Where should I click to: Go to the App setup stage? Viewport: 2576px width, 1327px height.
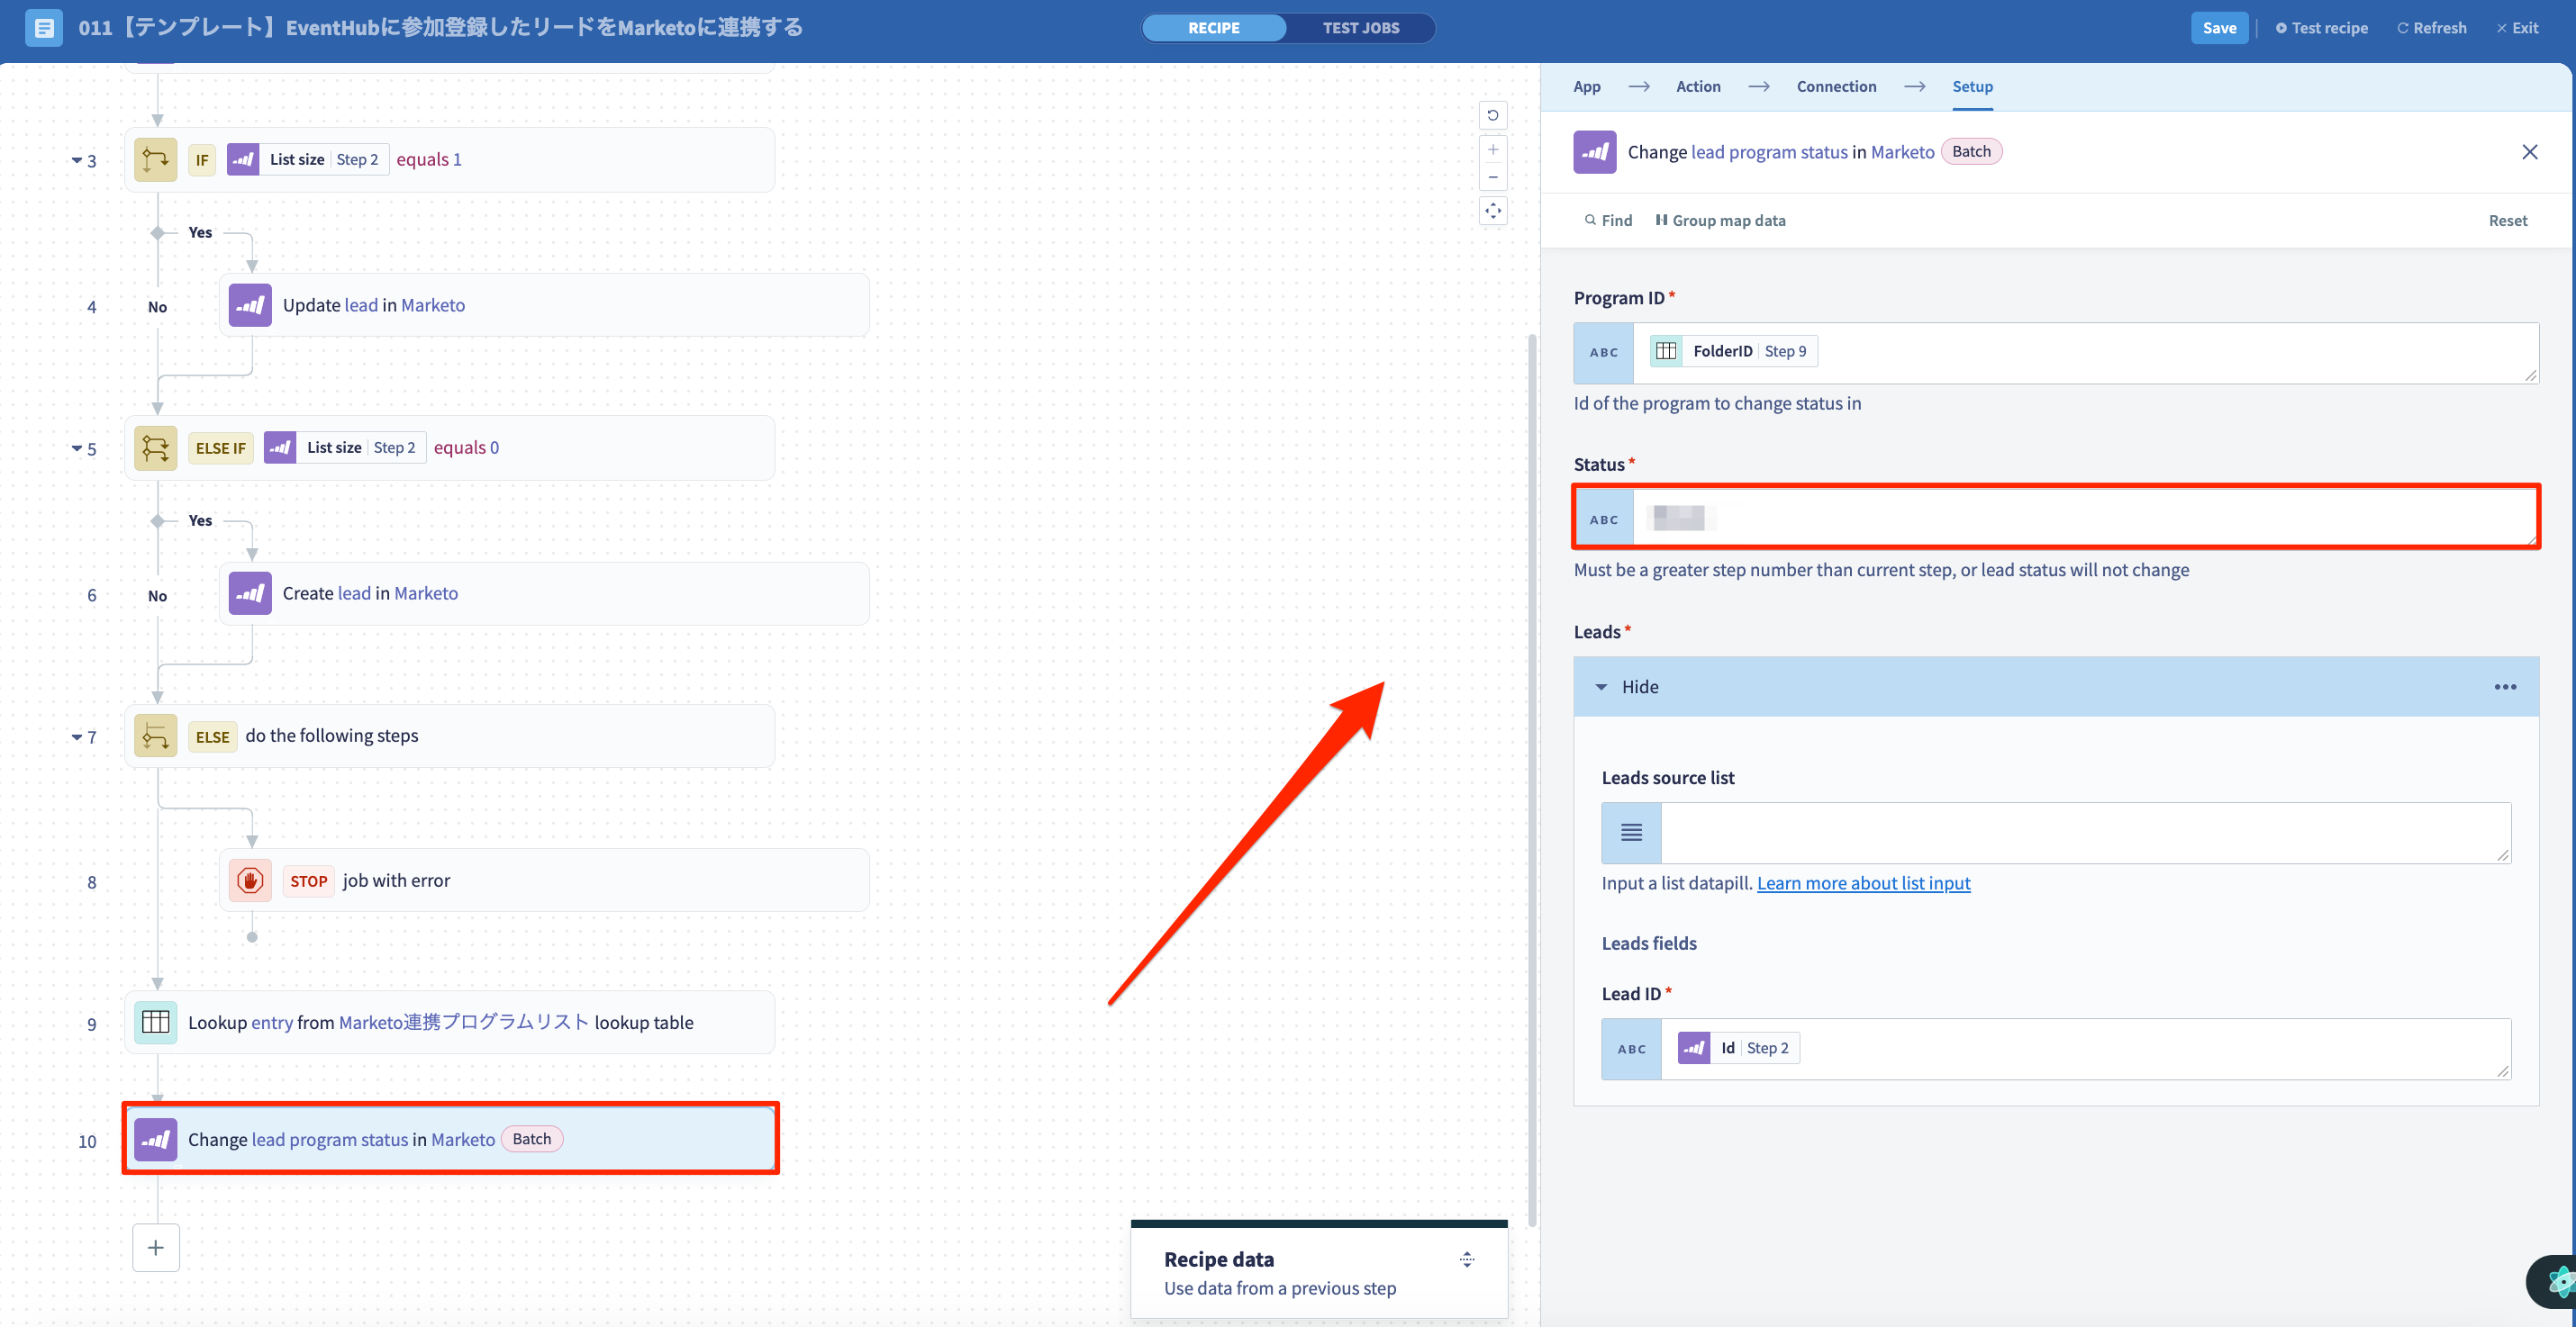pyautogui.click(x=1587, y=86)
